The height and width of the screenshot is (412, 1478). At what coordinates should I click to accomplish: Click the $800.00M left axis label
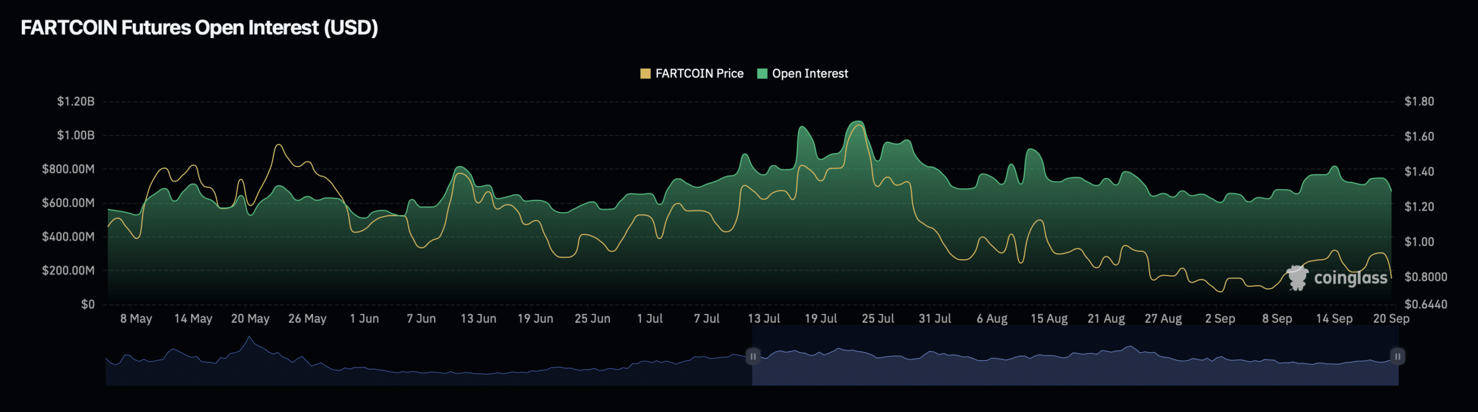point(68,169)
